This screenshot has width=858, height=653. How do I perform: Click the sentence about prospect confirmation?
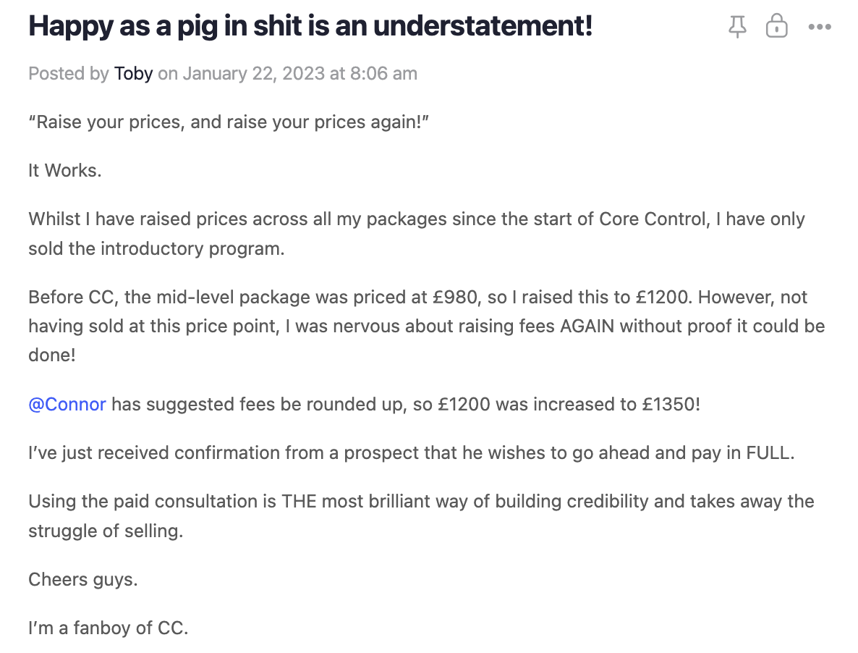click(x=410, y=452)
